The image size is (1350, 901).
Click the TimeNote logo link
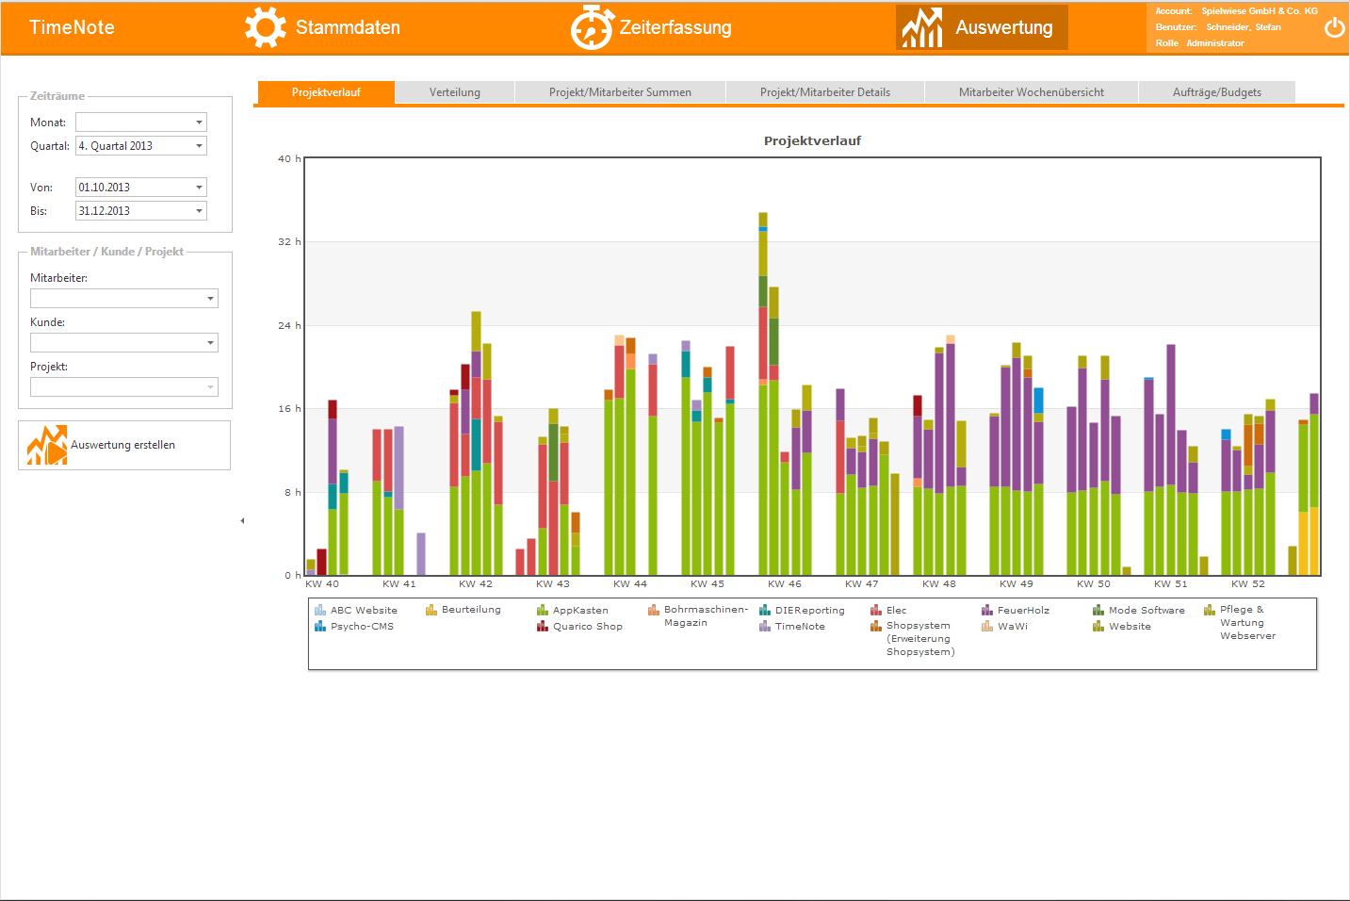click(72, 27)
